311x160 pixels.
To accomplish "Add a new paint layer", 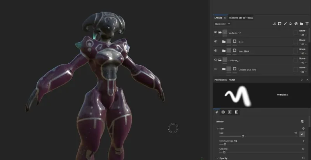I will pos(285,24).
